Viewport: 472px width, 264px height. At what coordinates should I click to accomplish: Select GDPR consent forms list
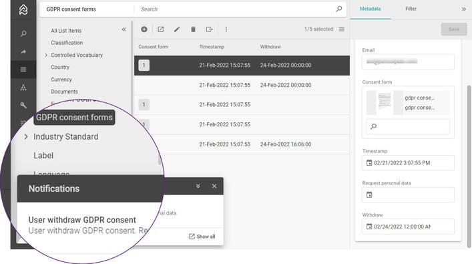tap(74, 117)
